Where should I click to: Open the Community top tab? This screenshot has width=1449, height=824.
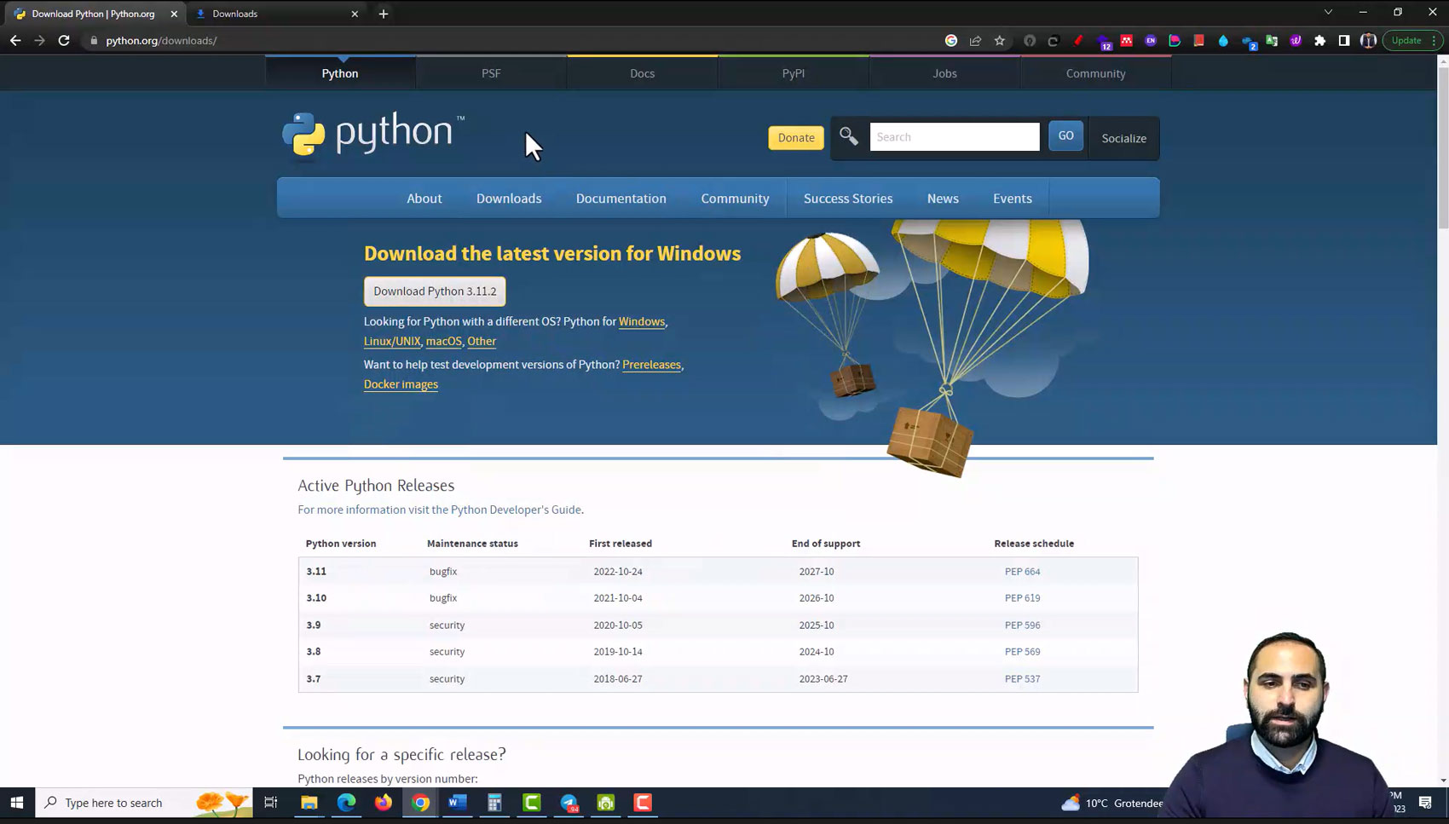[x=1096, y=73]
